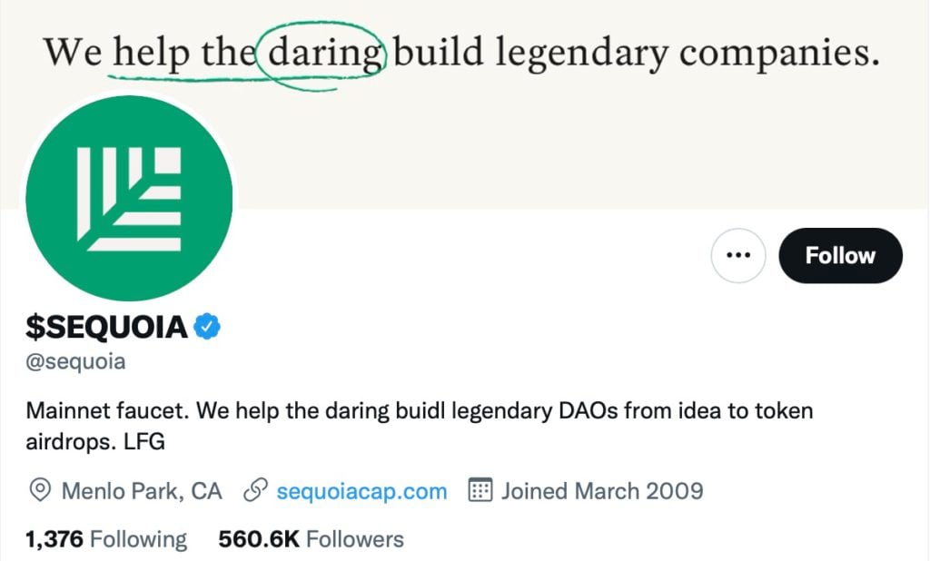Click the $SEQUOIA display name
930x561 pixels.
(x=107, y=328)
